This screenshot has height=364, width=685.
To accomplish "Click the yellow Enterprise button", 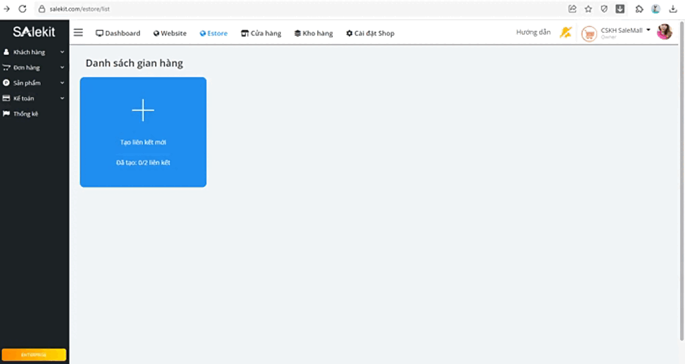I will click(34, 354).
